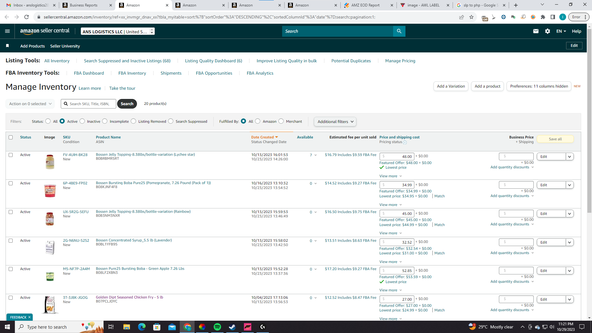Expand Add quantity discounts for Lavender Syrup
The width and height of the screenshot is (592, 333).
pyautogui.click(x=512, y=253)
